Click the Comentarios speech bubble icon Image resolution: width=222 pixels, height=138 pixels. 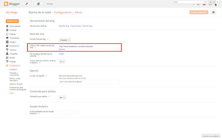click(7, 38)
